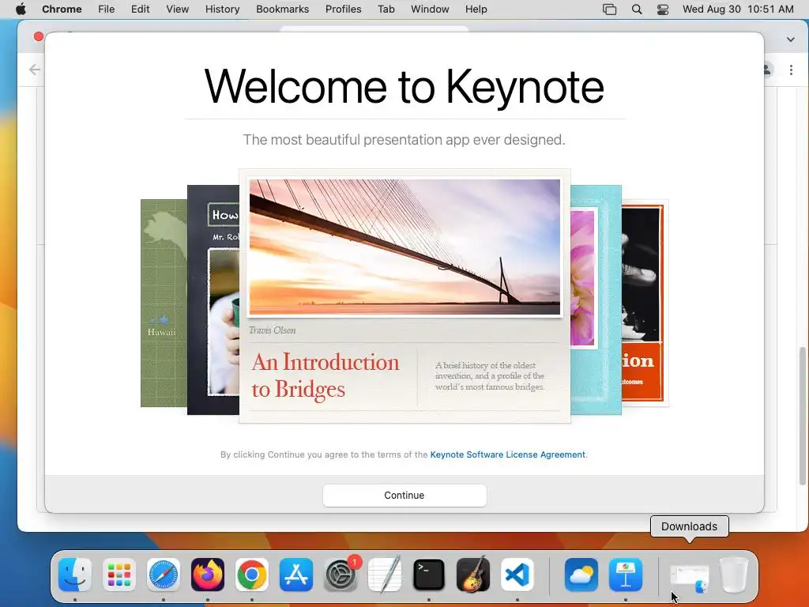Switch to Google Chrome in the Dock

coord(252,575)
